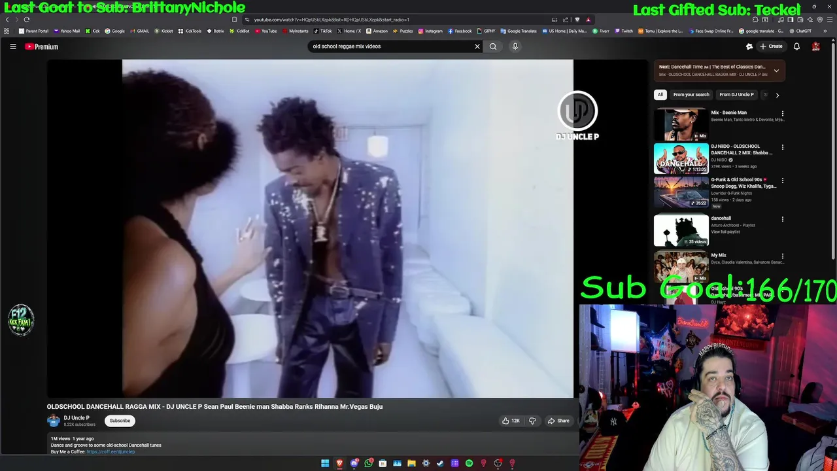This screenshot has width=837, height=471.
Task: Open Steam from taskbar
Action: tap(440, 463)
